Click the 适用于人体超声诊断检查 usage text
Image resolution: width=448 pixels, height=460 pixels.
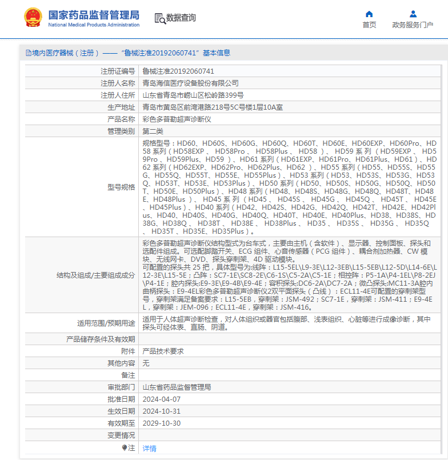[x=287, y=323]
